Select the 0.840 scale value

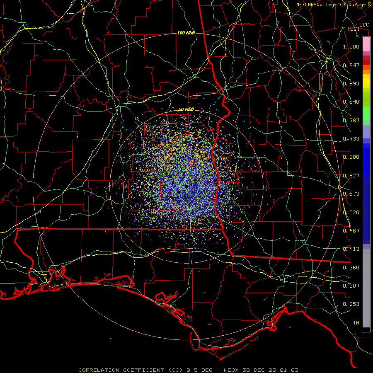(x=351, y=102)
